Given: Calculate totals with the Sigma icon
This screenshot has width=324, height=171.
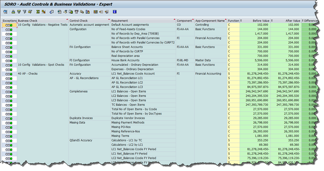Looking at the screenshot, I should tap(38, 12).
